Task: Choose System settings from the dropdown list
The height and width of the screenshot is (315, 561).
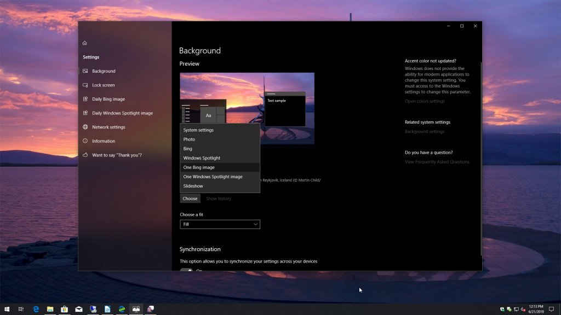Action: point(220,130)
